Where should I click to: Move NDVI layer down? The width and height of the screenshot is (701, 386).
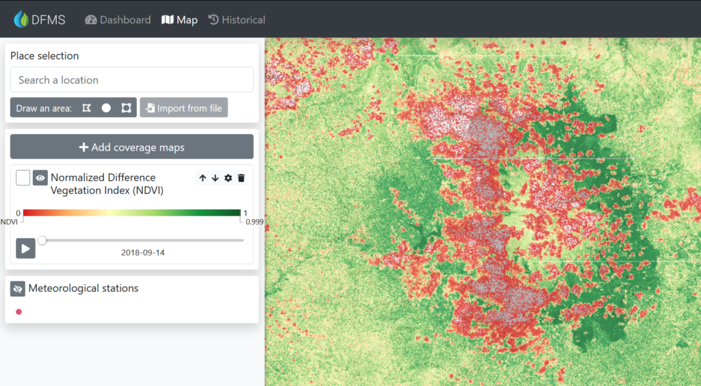[215, 178]
